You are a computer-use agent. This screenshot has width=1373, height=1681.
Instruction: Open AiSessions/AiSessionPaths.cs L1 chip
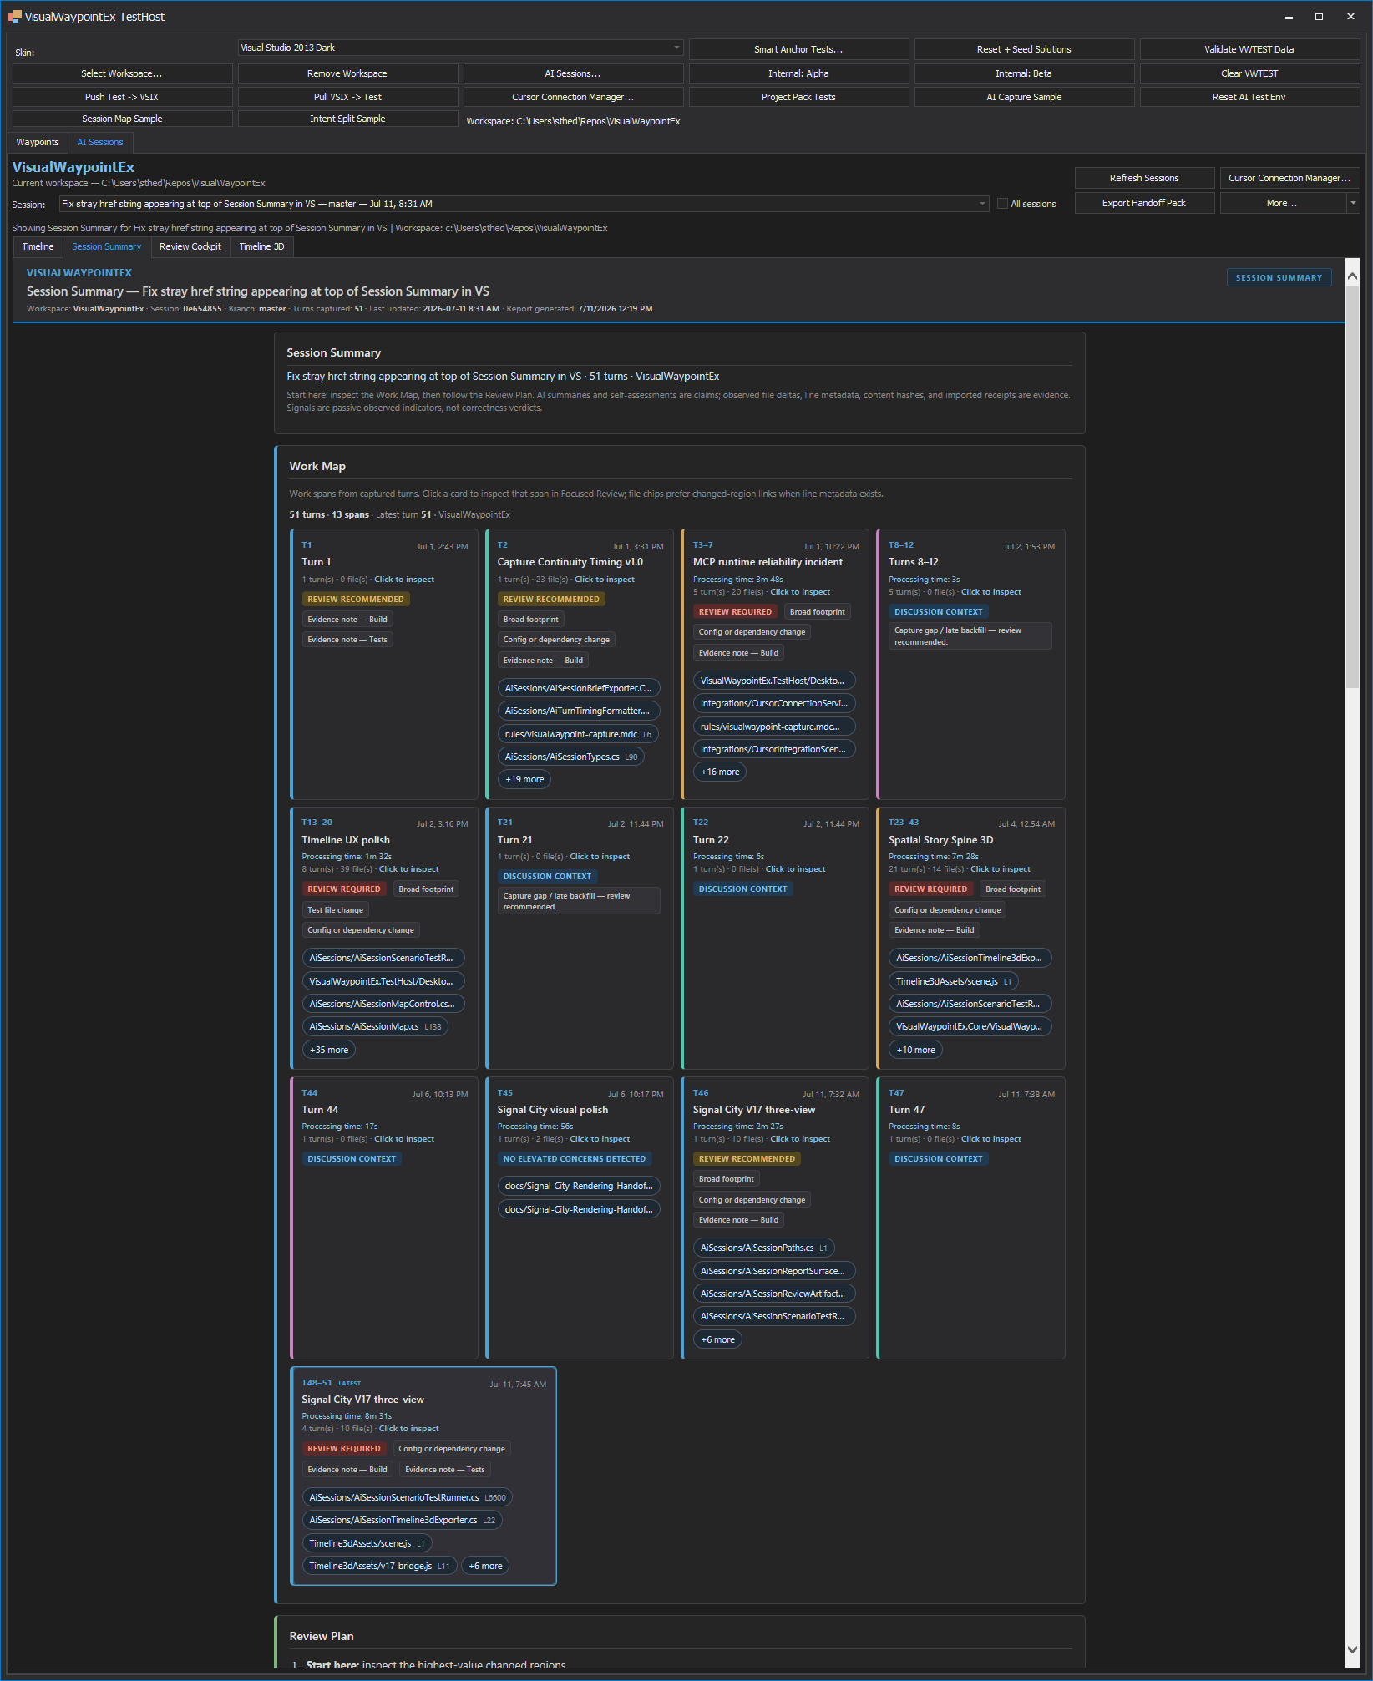(x=763, y=1248)
